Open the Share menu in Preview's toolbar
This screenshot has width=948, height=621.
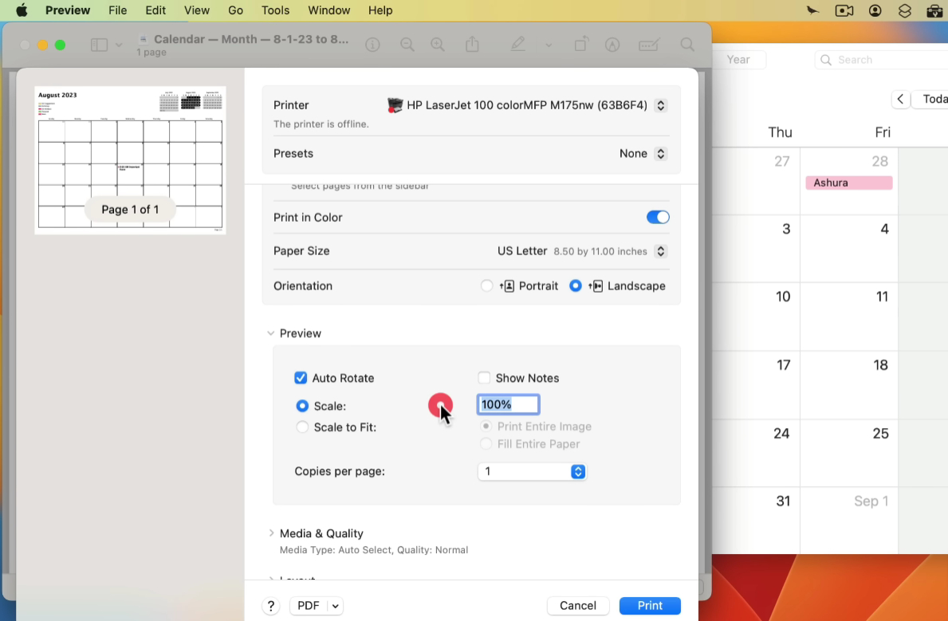coord(472,45)
